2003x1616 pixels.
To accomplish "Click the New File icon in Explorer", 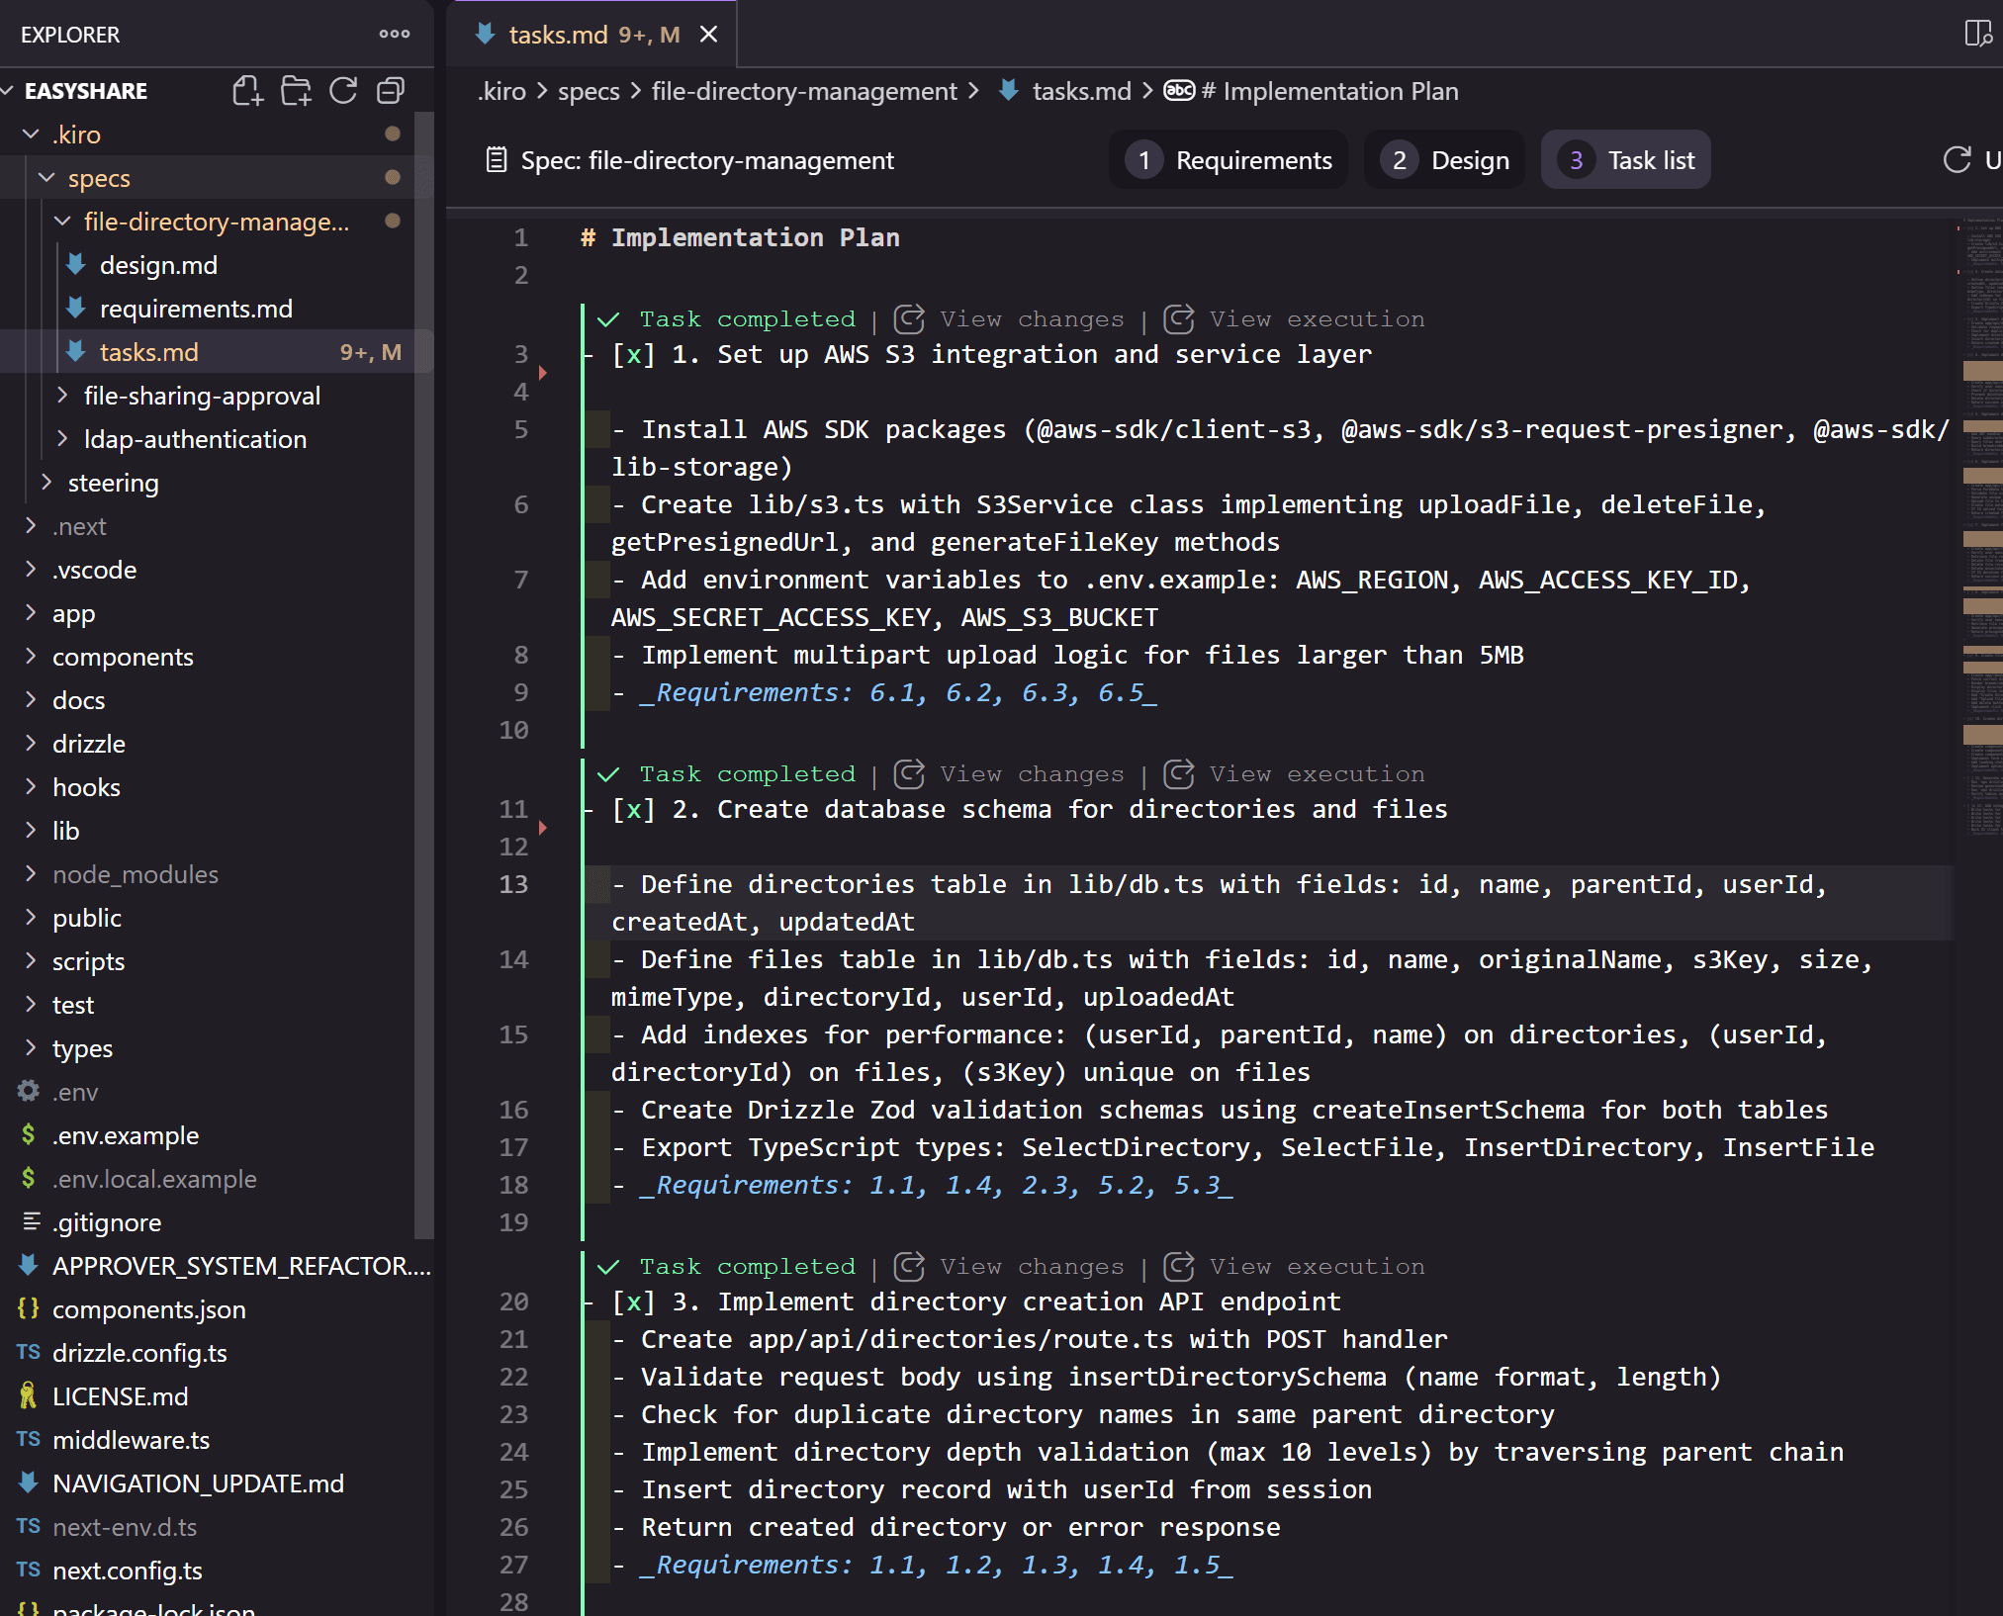I will (247, 91).
